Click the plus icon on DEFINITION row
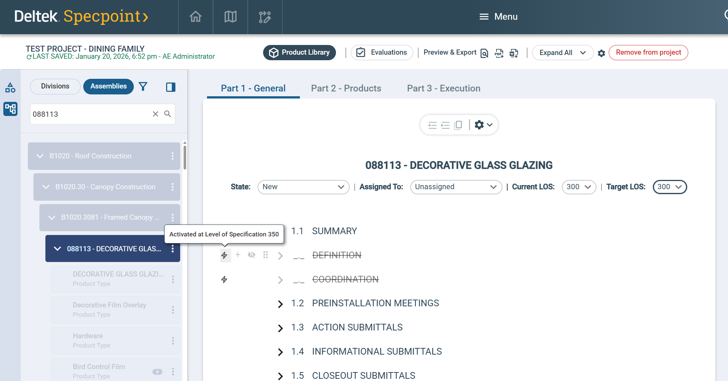This screenshot has height=381, width=728. click(238, 255)
